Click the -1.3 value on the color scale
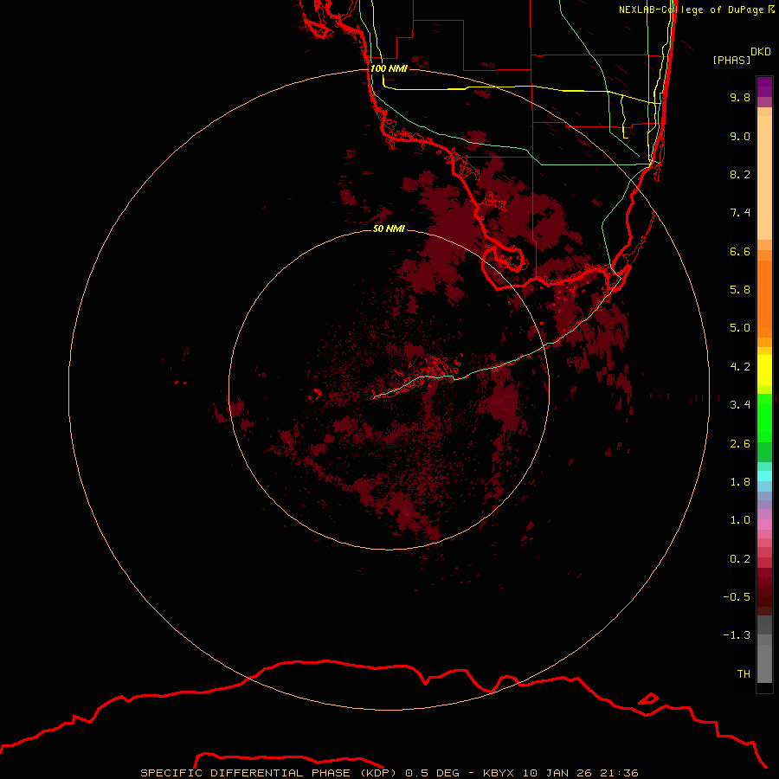This screenshot has height=779, width=779. tap(737, 635)
